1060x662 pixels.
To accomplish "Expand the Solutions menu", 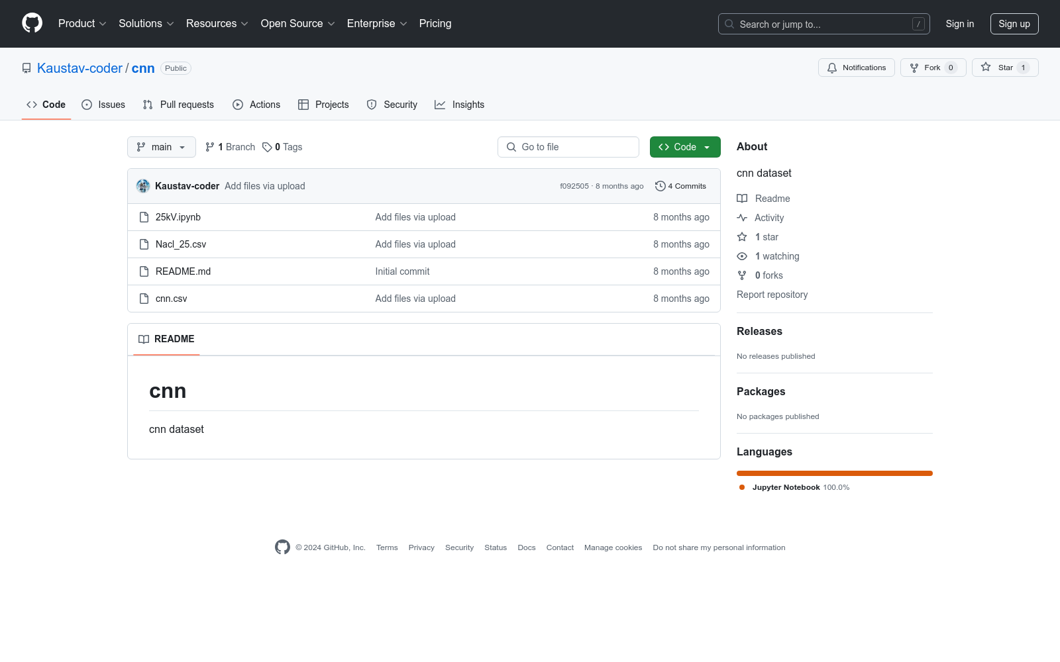I will click(146, 23).
